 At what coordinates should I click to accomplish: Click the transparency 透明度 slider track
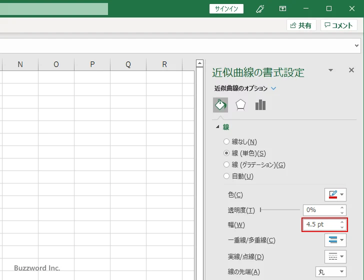(x=280, y=210)
